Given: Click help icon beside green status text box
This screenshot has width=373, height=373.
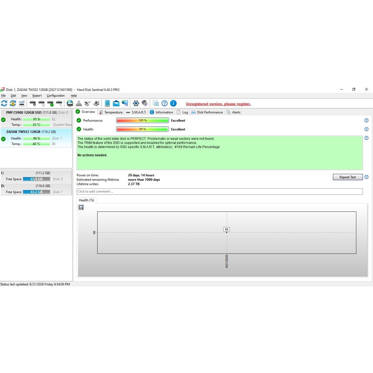Looking at the screenshot, I should (x=366, y=138).
